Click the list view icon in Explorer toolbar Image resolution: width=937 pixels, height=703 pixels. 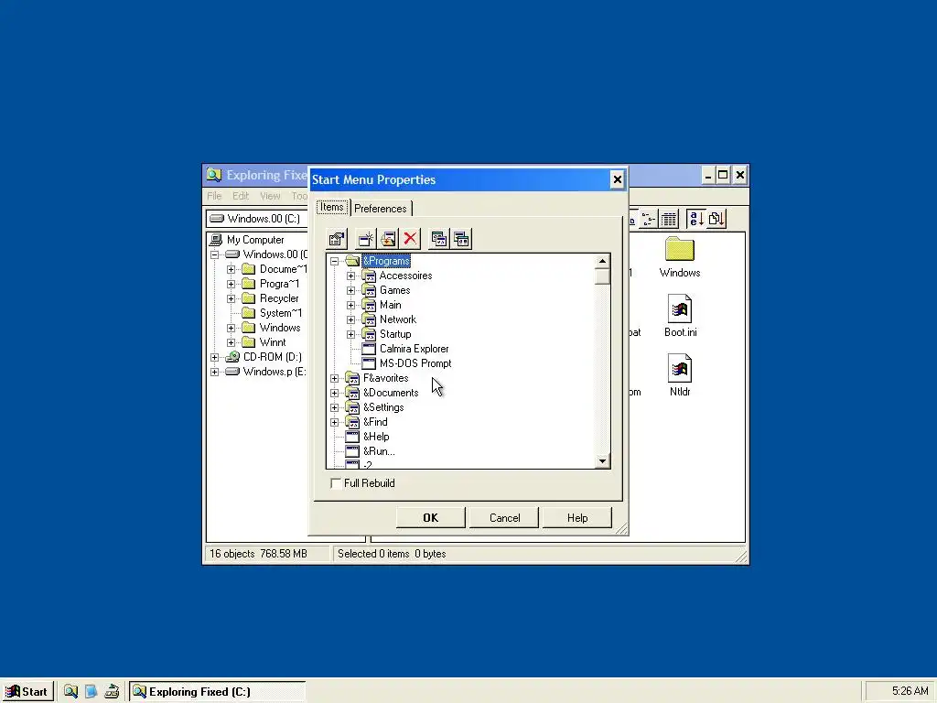tap(649, 219)
